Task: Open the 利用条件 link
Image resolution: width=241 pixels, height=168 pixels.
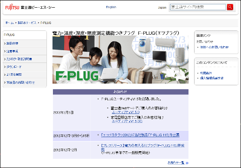Action: (x=206, y=73)
